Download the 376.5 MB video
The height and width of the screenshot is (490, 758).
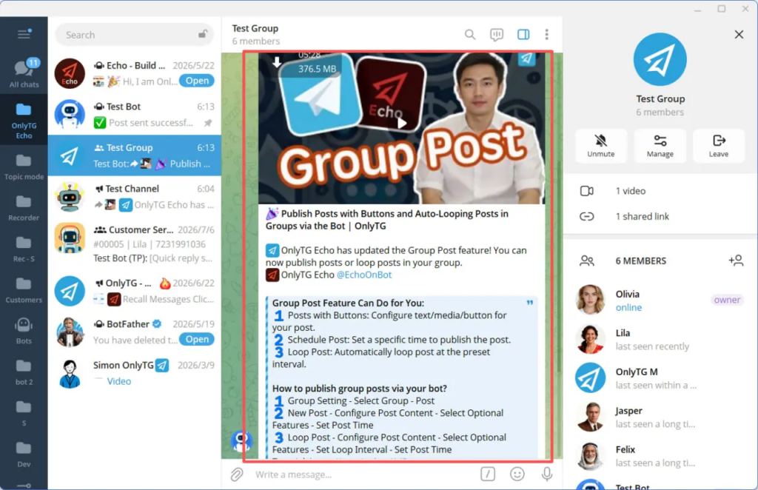pyautogui.click(x=277, y=62)
